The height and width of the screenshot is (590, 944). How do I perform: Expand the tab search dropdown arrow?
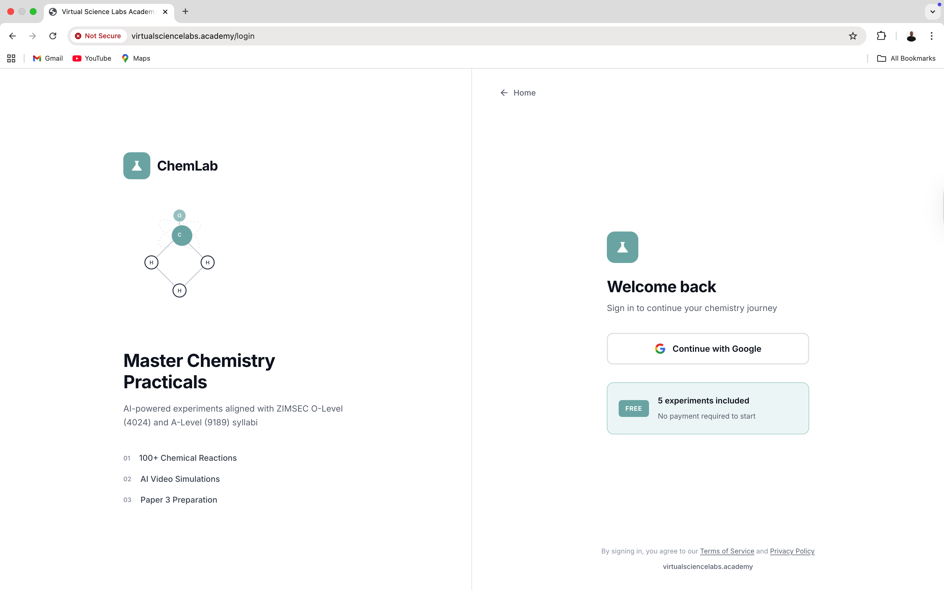(932, 12)
